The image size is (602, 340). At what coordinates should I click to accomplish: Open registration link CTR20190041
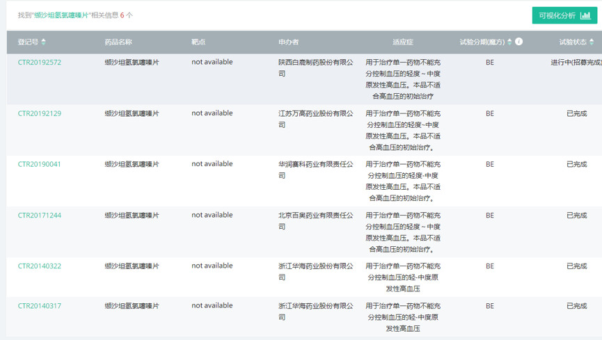click(x=39, y=164)
